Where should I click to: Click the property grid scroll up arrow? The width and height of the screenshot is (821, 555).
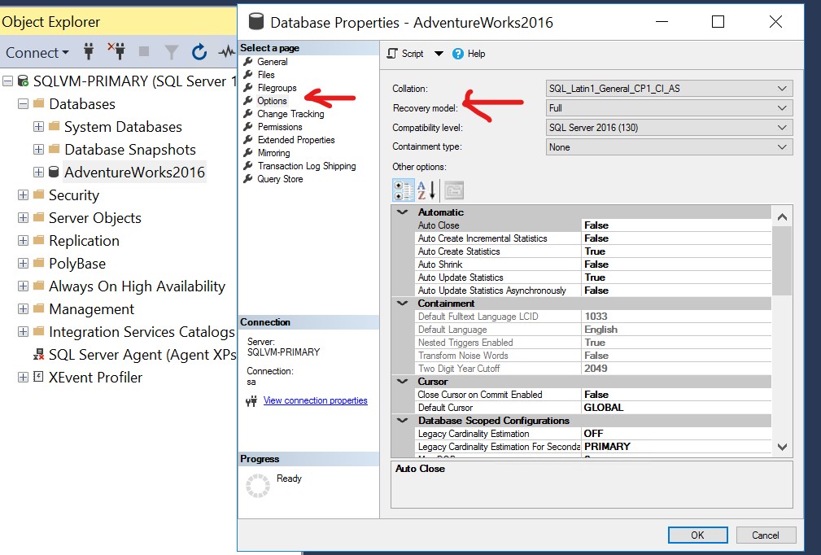click(782, 216)
